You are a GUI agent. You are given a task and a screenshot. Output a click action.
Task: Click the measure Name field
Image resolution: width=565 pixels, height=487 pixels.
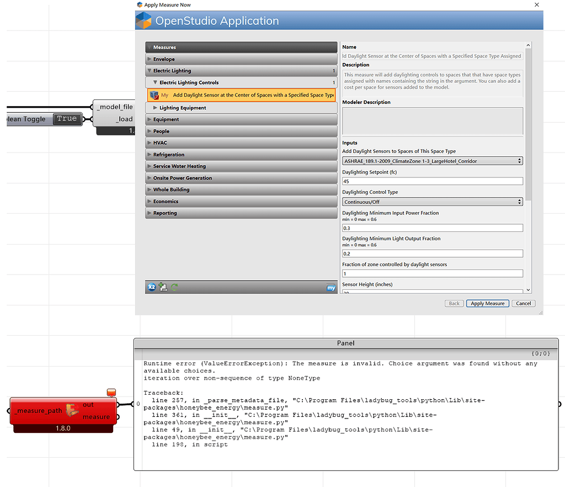[x=433, y=56]
